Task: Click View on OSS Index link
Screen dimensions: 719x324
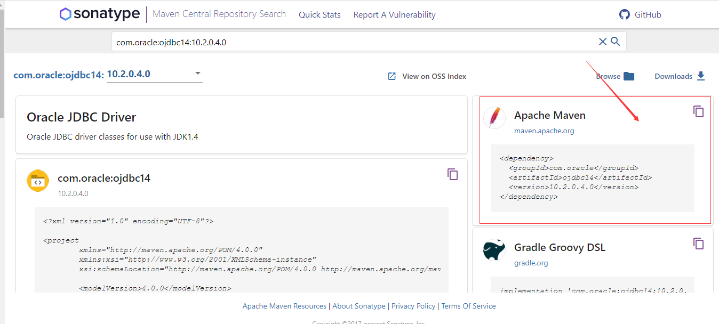Action: tap(434, 76)
